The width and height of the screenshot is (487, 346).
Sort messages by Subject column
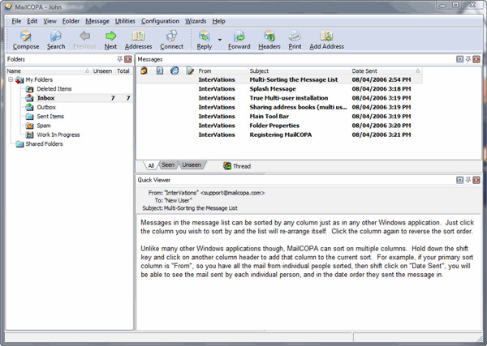coord(299,71)
